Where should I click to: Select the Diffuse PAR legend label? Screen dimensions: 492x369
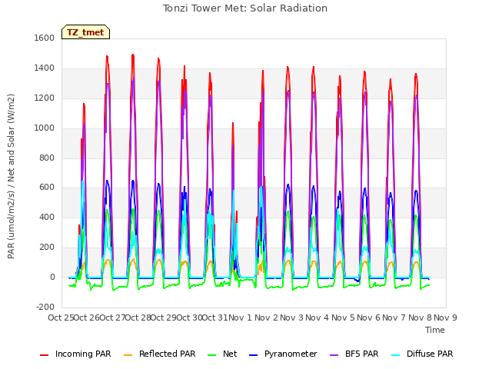point(430,354)
